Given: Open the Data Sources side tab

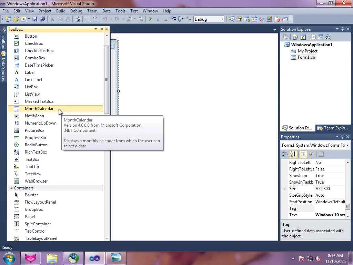Looking at the screenshot, I should click(3, 67).
